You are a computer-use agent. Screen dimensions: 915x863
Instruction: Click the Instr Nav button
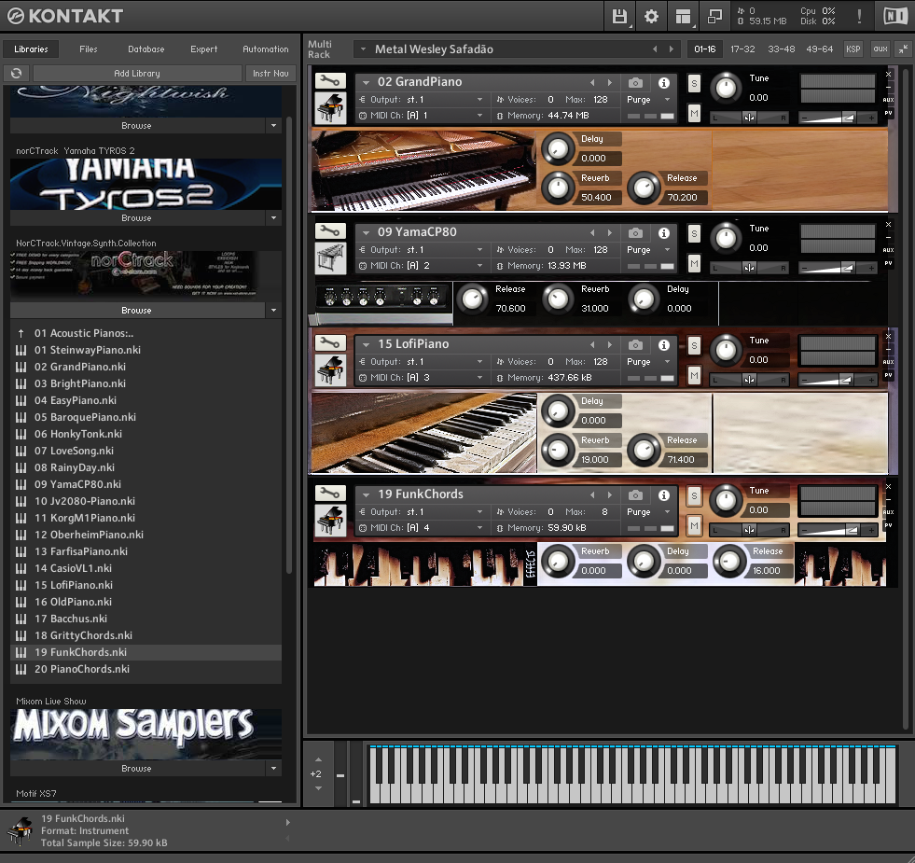click(270, 74)
